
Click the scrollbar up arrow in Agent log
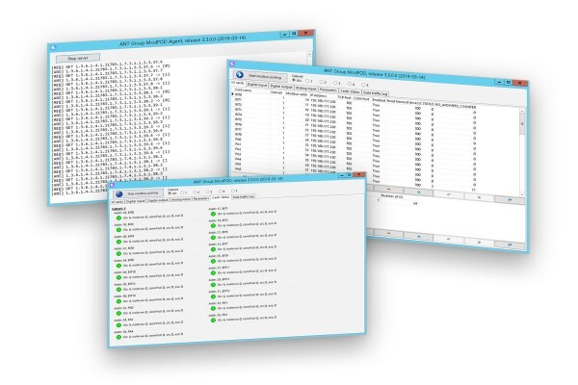[x=309, y=54]
